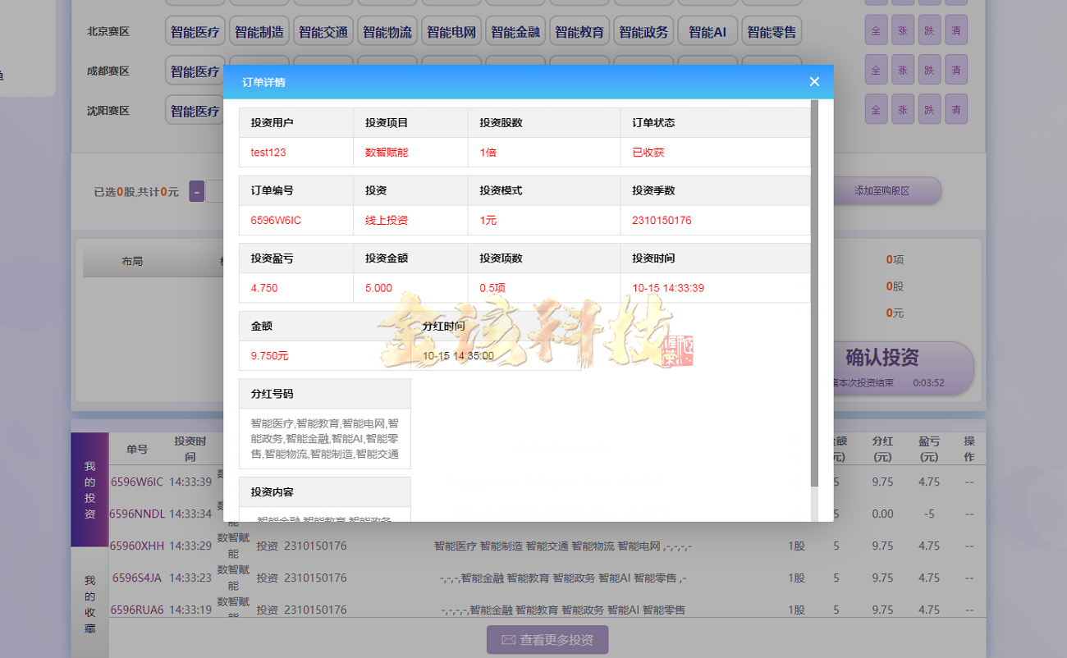This screenshot has height=658, width=1067.
Task: Switch to the 我的投资 tab
Action: [89, 490]
